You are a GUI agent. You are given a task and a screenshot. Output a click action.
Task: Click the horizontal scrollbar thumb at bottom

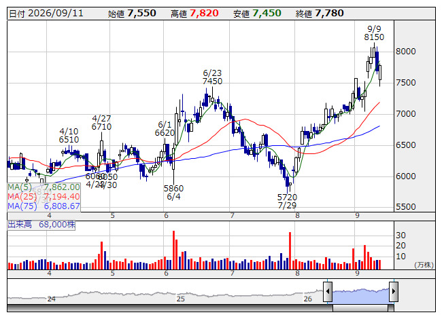tap(360, 308)
